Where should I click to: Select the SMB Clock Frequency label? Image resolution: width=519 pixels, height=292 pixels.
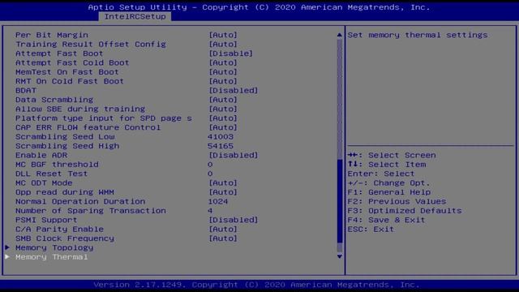(65, 238)
